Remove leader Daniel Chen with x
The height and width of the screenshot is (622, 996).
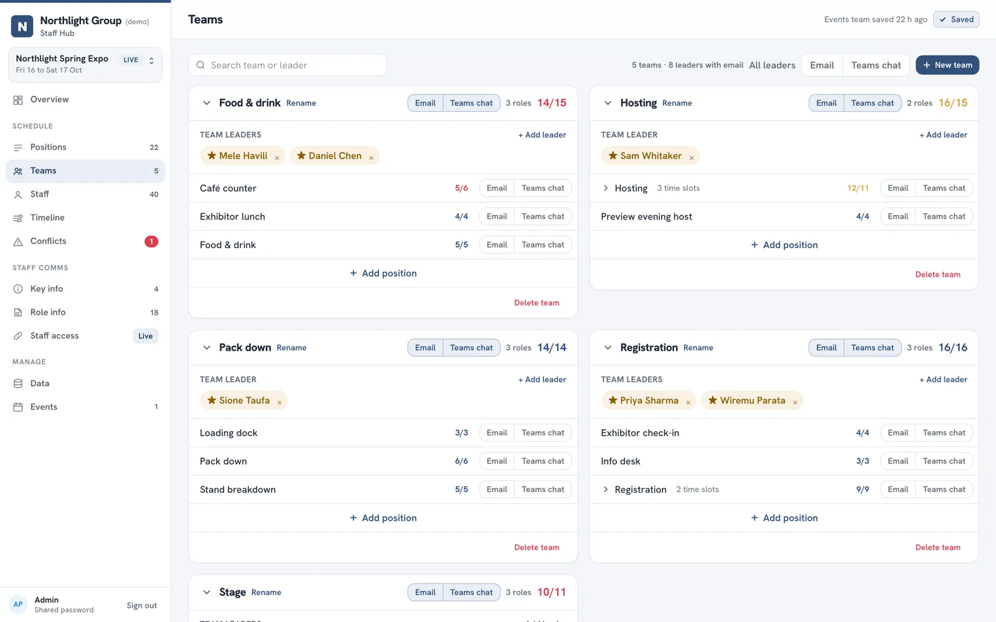[x=371, y=158]
